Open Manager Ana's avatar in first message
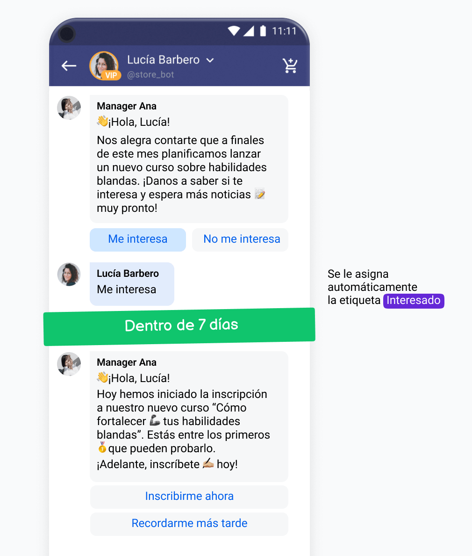This screenshot has height=556, width=472. 69,108
